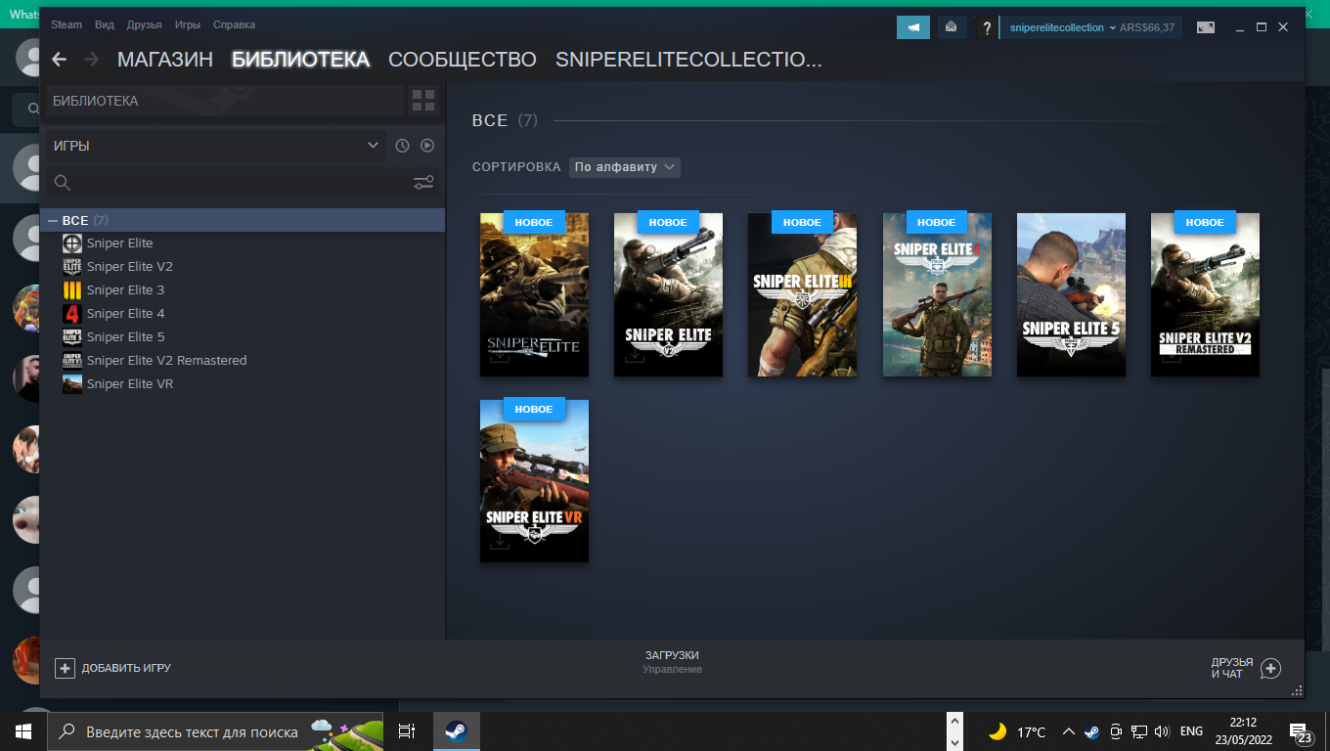Switch to СООБЩЕСТВО tab

[x=463, y=60]
